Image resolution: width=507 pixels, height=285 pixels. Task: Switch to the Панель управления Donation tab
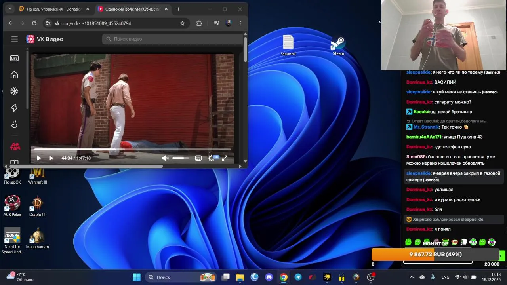54,9
